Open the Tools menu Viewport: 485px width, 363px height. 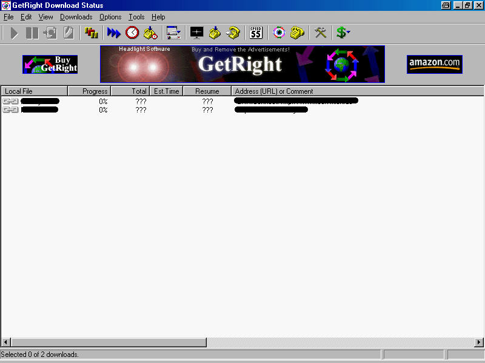coord(136,17)
